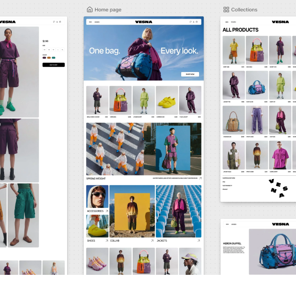Select the Collections frame title
296x292 pixels.
[x=244, y=10]
